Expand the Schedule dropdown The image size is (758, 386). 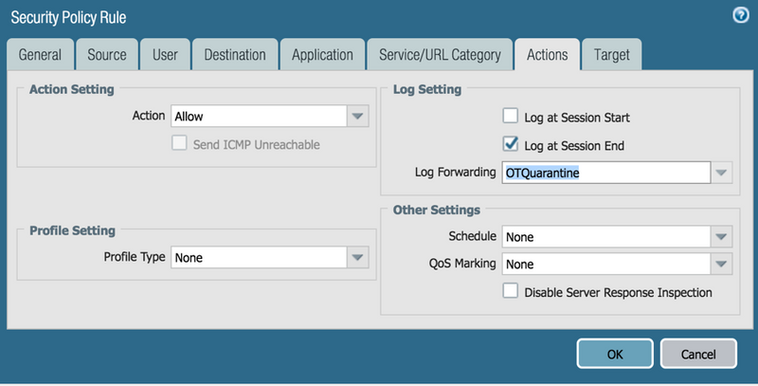point(722,236)
